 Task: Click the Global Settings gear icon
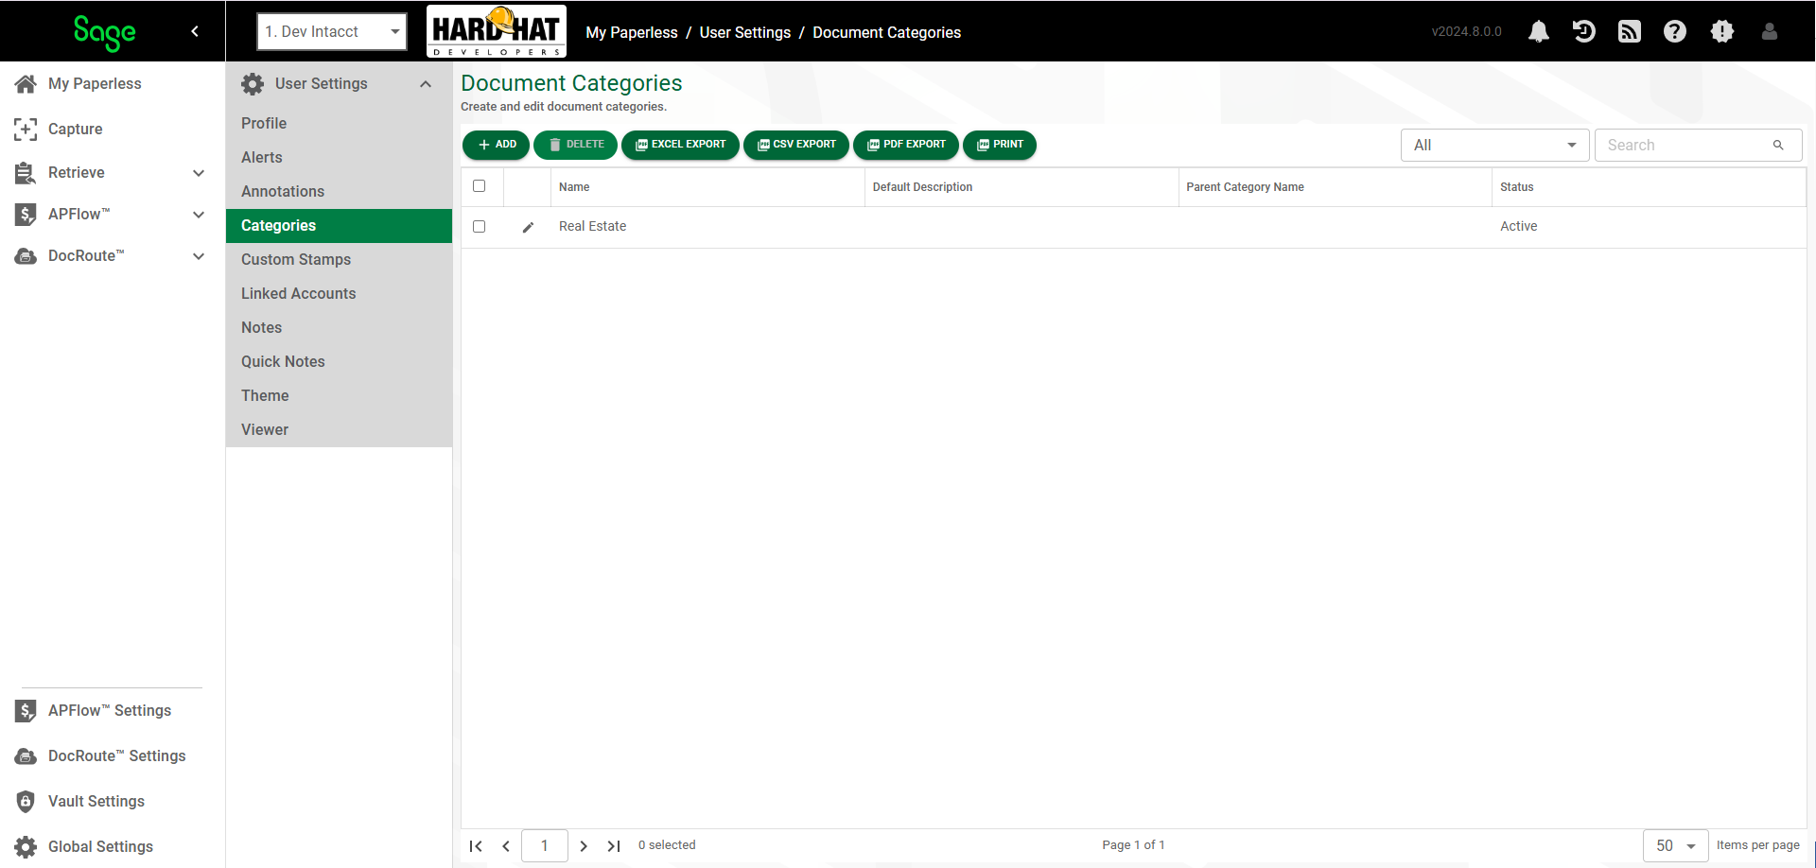26,846
